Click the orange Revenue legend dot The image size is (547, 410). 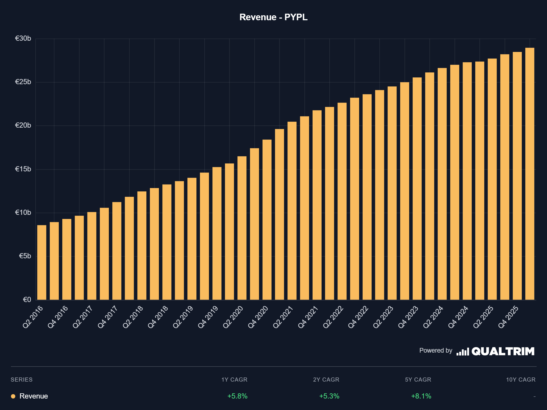(x=13, y=396)
